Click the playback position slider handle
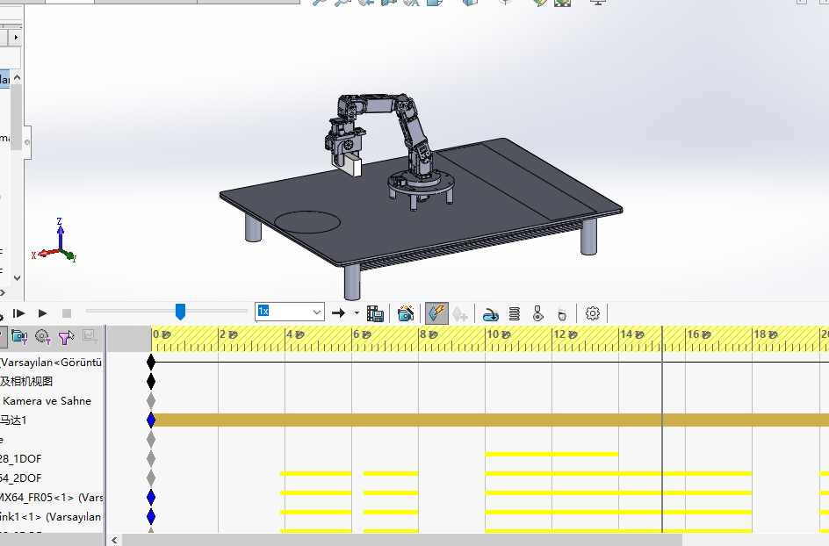Image resolution: width=829 pixels, height=546 pixels. pyautogui.click(x=180, y=312)
